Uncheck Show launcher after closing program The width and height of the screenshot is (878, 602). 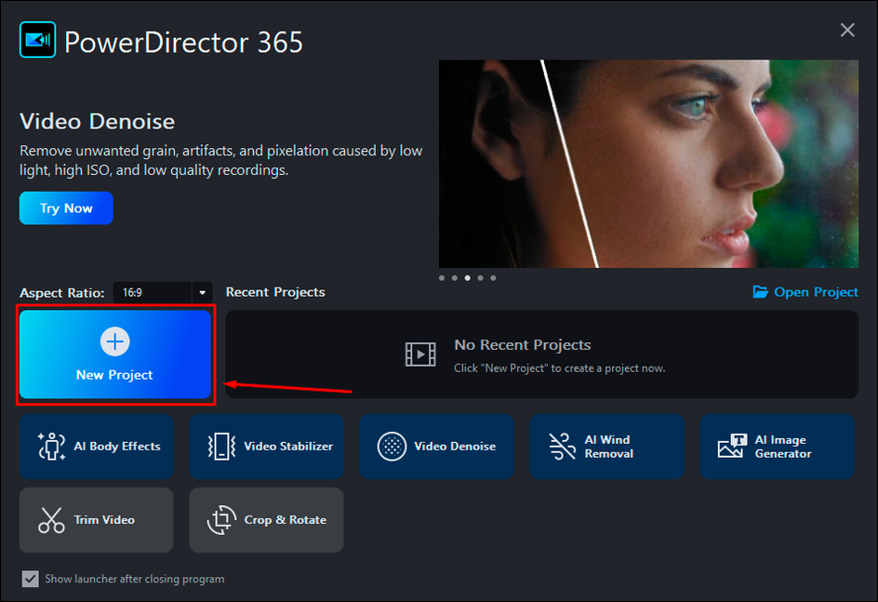coord(31,579)
